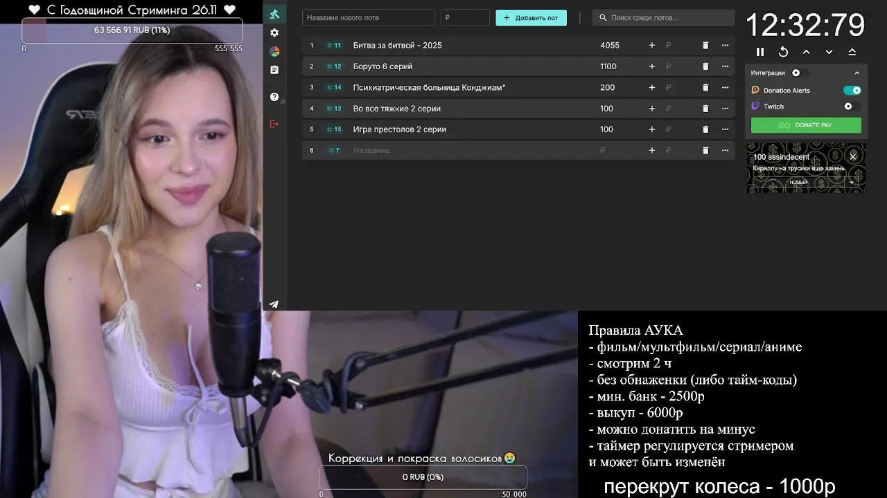The image size is (887, 498).
Task: Click lot title 'Игра престолов 2 серии'
Action: tap(399, 129)
